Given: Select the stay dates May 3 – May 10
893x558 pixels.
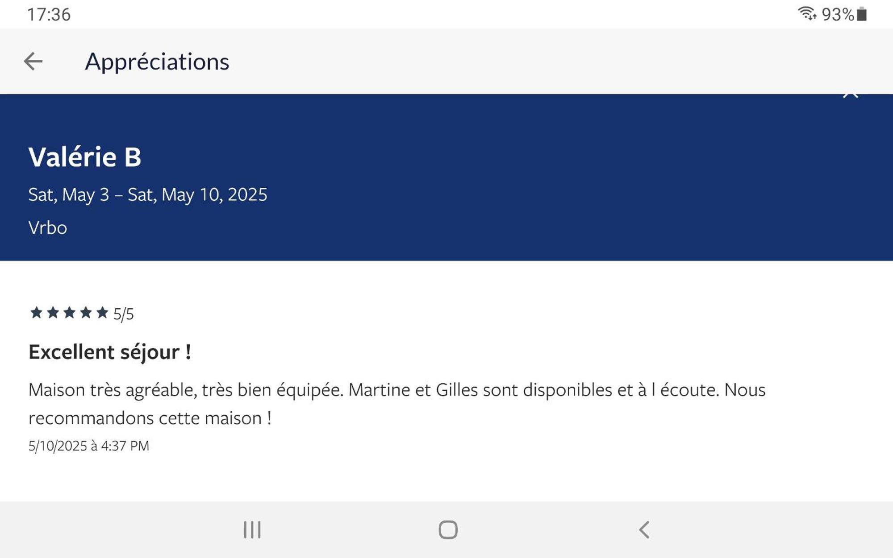Looking at the screenshot, I should tap(148, 194).
